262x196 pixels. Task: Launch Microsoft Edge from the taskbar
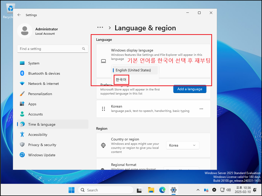coord(162,190)
